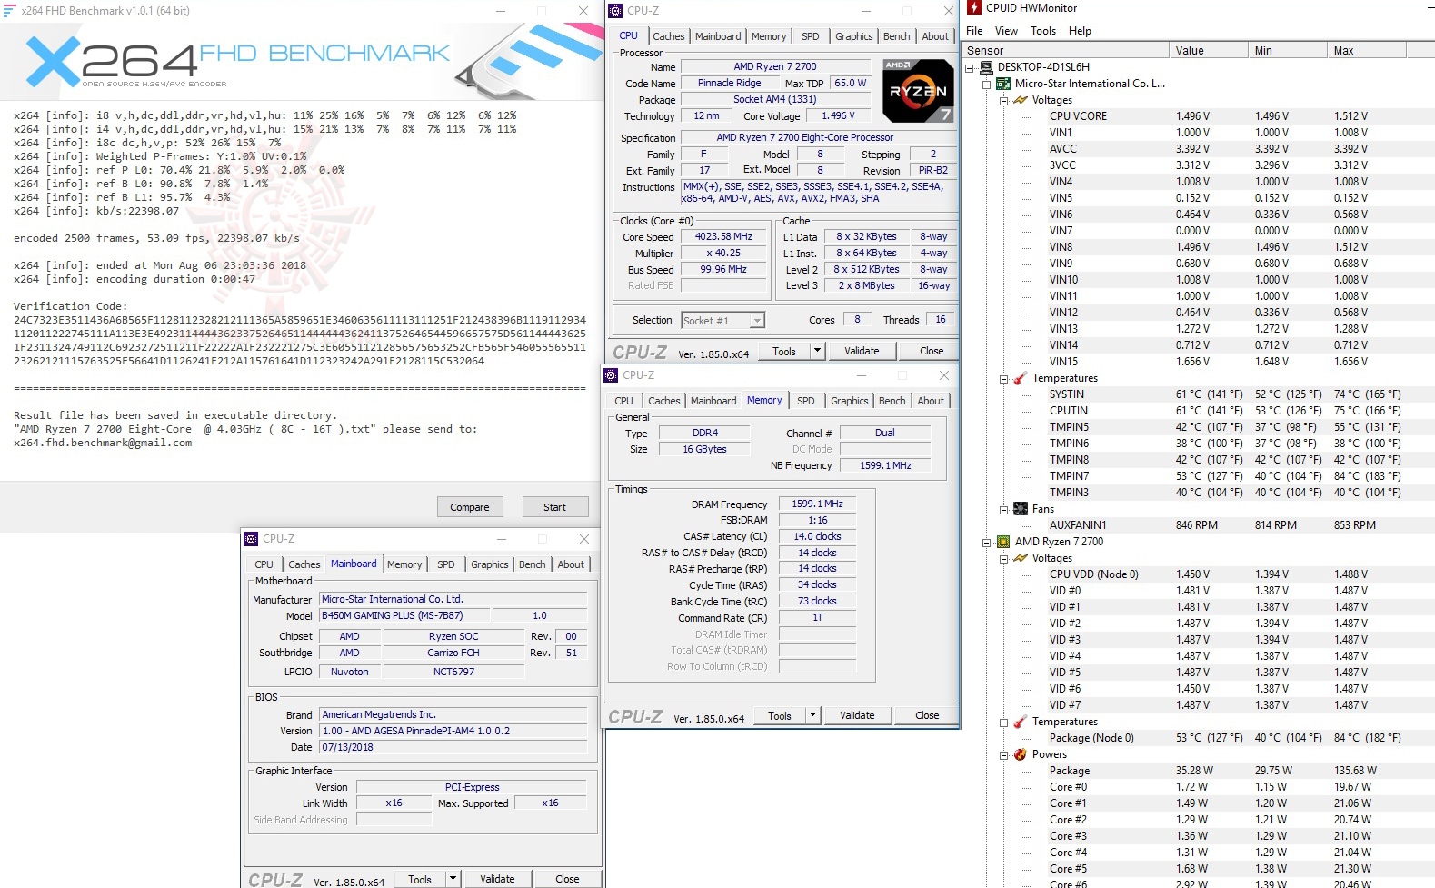Click the Micro-Star International motherboard icon
Image resolution: width=1435 pixels, height=888 pixels.
pyautogui.click(x=1003, y=84)
